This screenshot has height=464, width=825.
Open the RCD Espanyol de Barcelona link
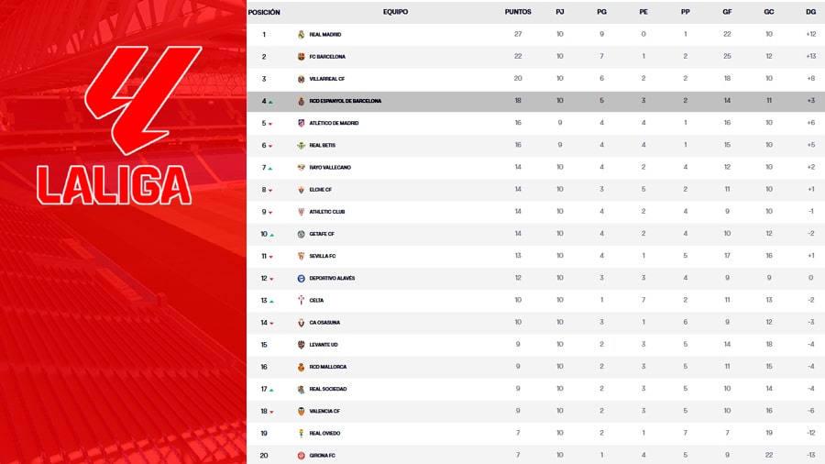345,101
